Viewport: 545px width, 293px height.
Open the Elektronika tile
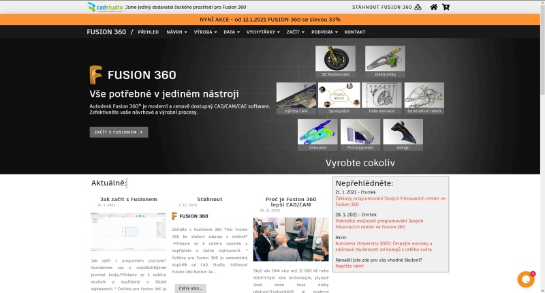pyautogui.click(x=385, y=61)
